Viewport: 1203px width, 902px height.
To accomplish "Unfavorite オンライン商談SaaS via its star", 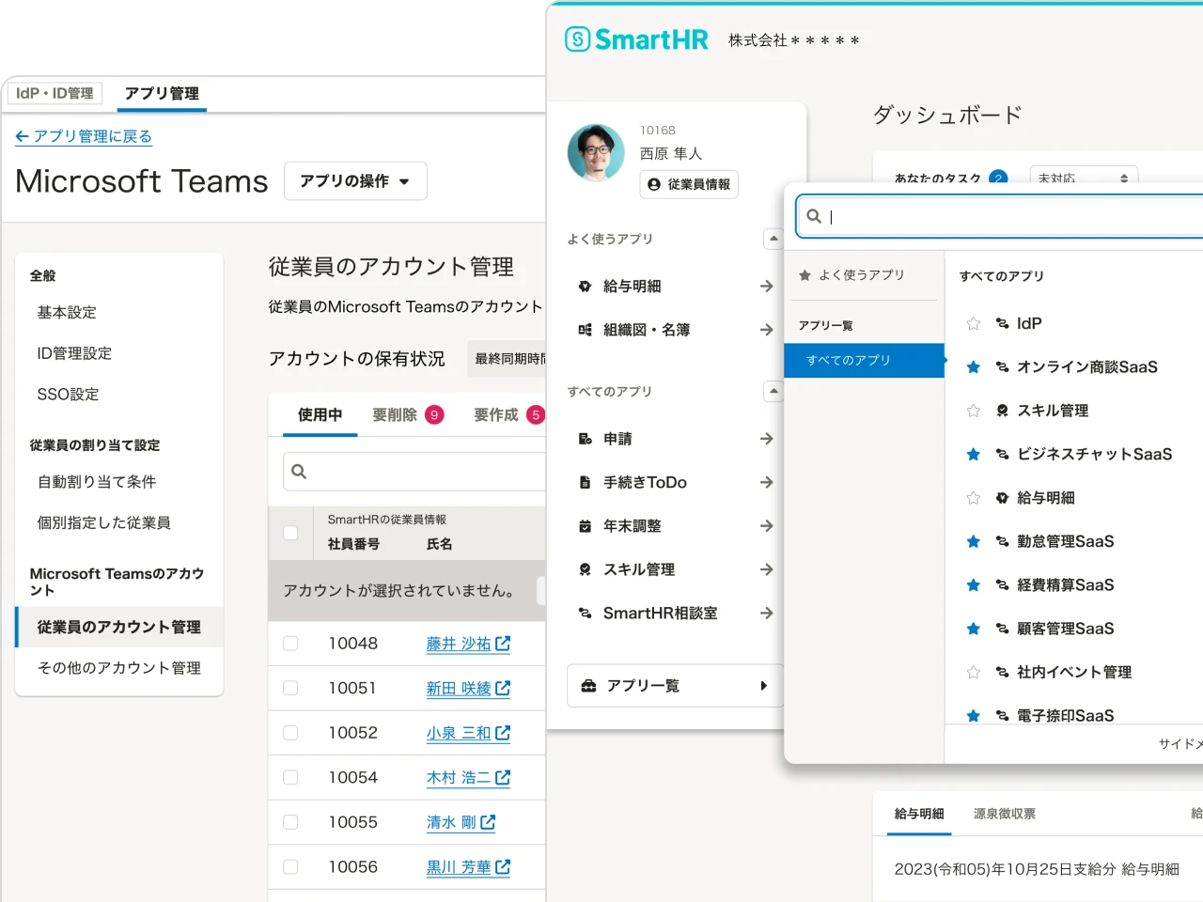I will [x=974, y=367].
